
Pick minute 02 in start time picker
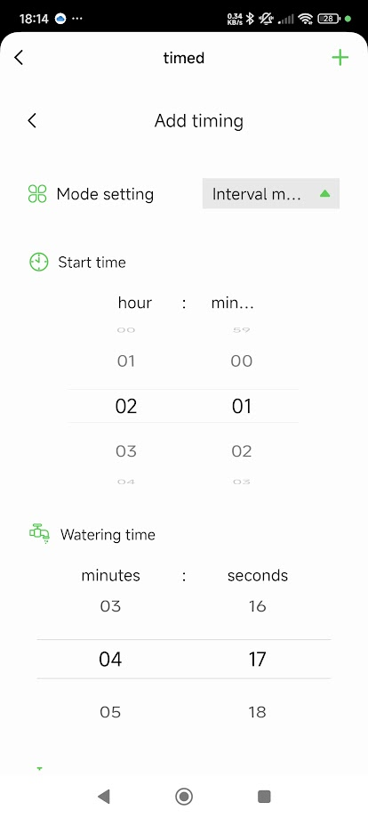(x=242, y=450)
